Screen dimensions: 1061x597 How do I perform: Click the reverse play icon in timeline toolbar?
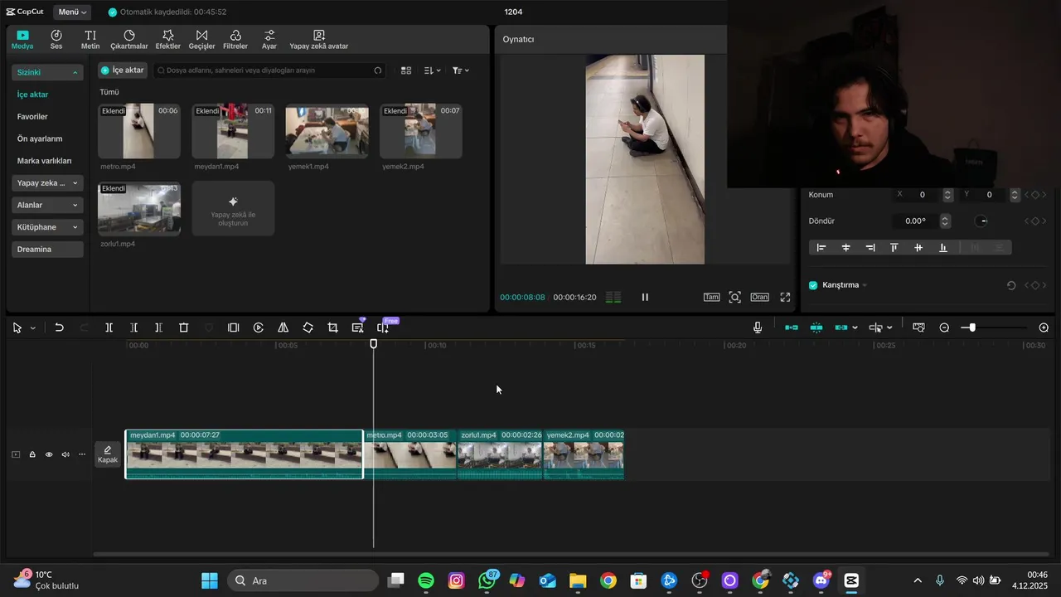pyautogui.click(x=259, y=328)
